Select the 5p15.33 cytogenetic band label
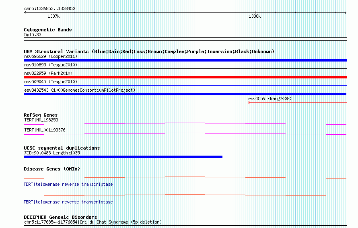Screen dimensions: 358x228 [33, 35]
